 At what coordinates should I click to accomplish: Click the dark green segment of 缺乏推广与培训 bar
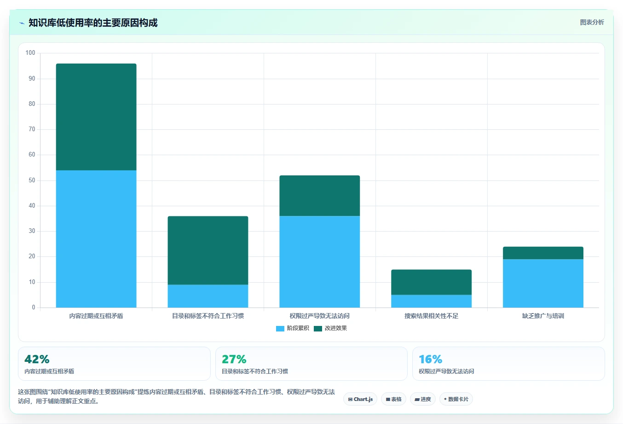tap(543, 253)
